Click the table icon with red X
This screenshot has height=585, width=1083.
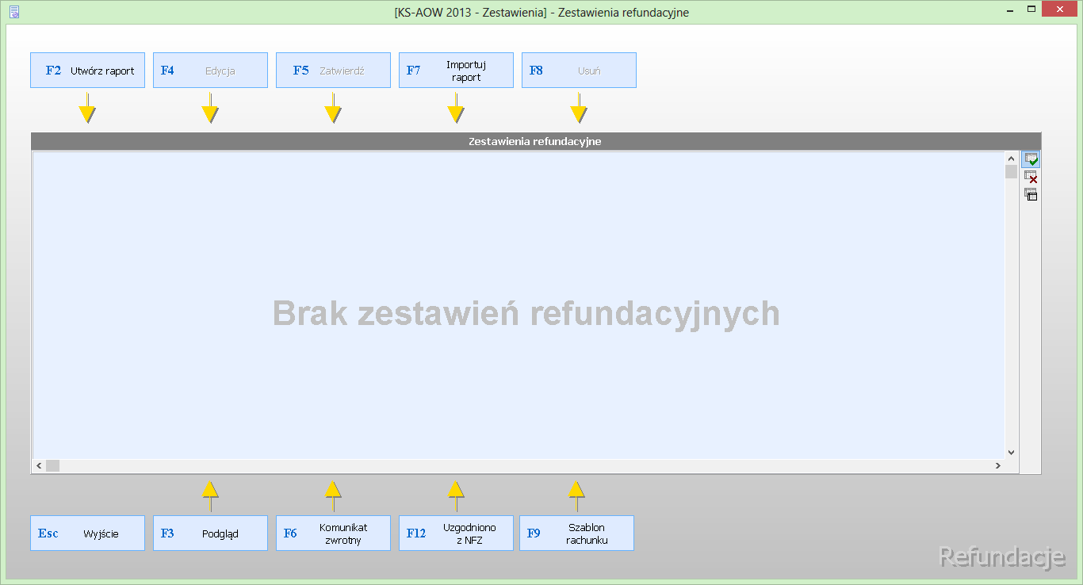click(x=1031, y=177)
